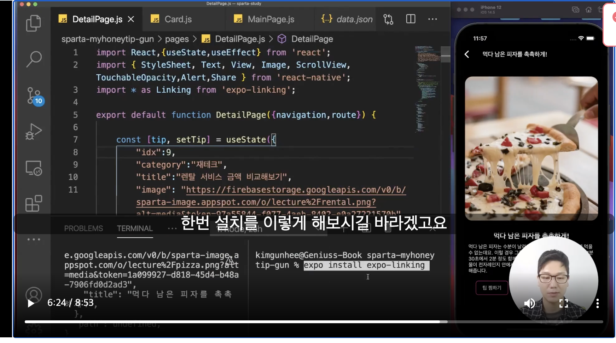Play the video
This screenshot has width=616, height=343.
pyautogui.click(x=31, y=303)
